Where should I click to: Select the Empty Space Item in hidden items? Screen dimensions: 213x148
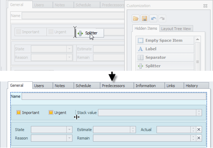pos(164,40)
